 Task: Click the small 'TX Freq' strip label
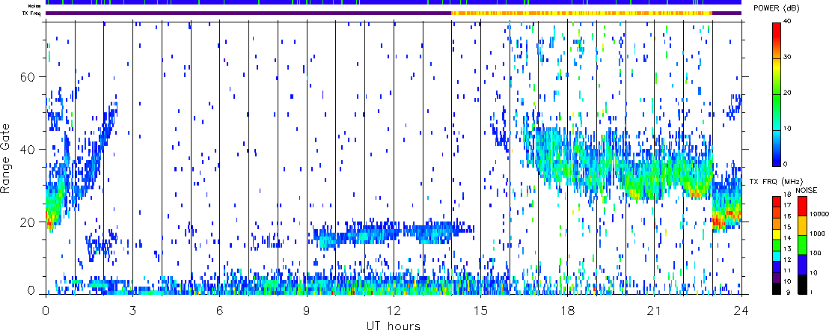(33, 13)
